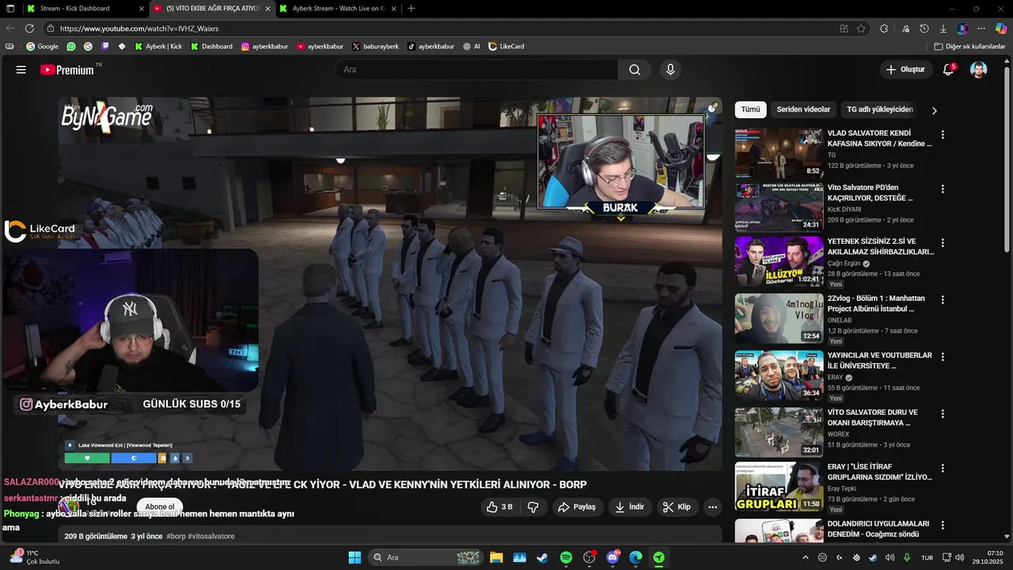
Task: Reload the page with the refresh icon
Action: point(29,28)
